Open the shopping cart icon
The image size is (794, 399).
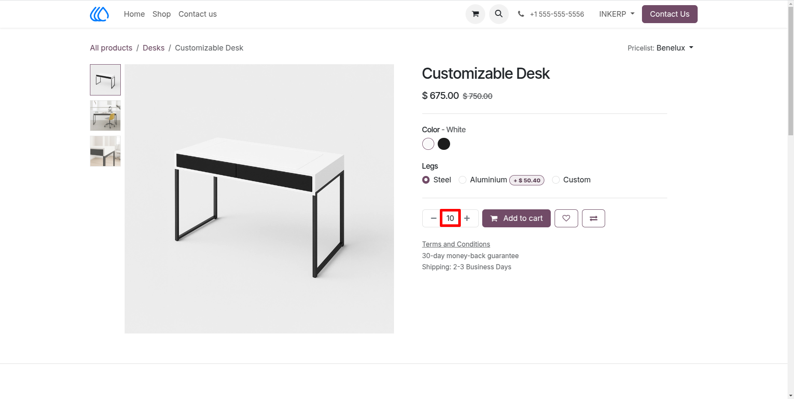pos(475,14)
